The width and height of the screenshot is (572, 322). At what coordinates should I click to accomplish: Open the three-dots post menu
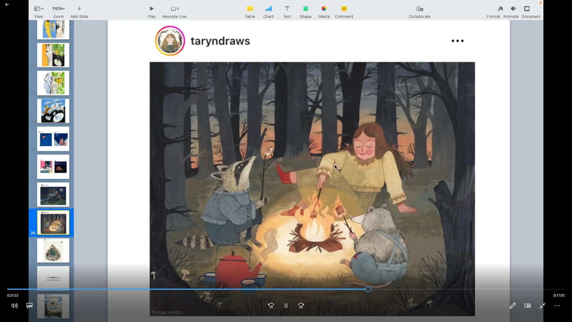458,41
